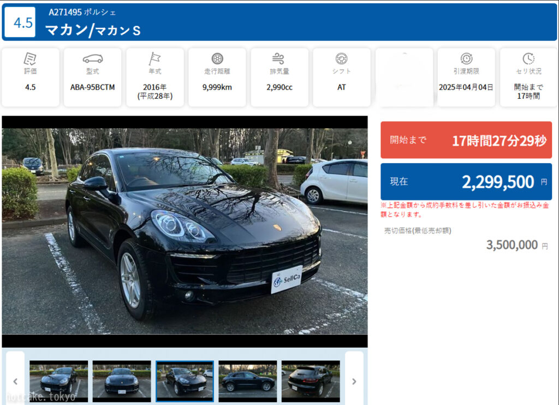
Task: Click the 年式 flag icon
Action: pyautogui.click(x=154, y=58)
